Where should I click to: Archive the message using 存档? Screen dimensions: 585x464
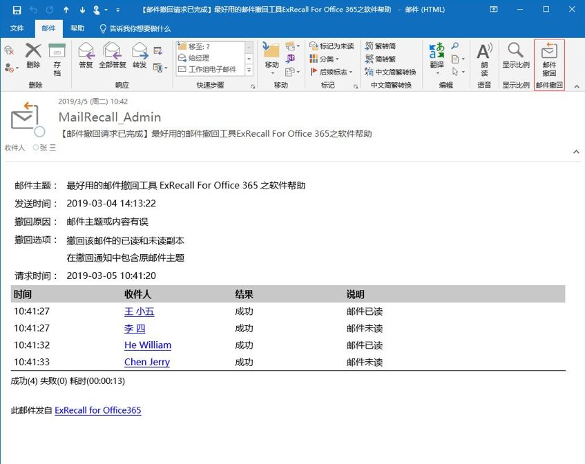[57, 59]
